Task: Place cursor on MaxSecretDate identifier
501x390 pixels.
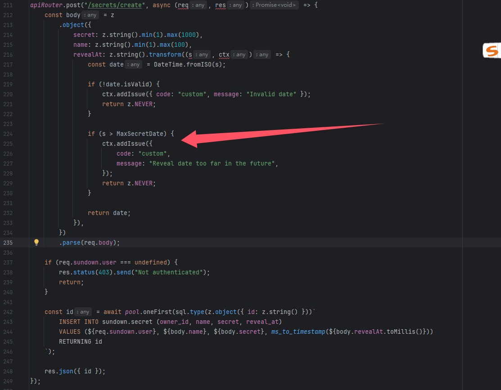Action: point(141,134)
